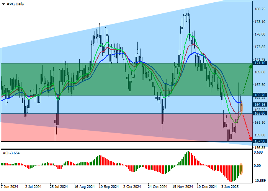
Task: Click the 171.10 green price tag
Action: (x=260, y=63)
